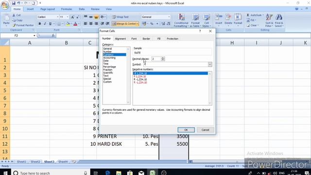This screenshot has height=175, width=311.
Task: Click the Increase Font Size icon
Action: coord(72,17)
